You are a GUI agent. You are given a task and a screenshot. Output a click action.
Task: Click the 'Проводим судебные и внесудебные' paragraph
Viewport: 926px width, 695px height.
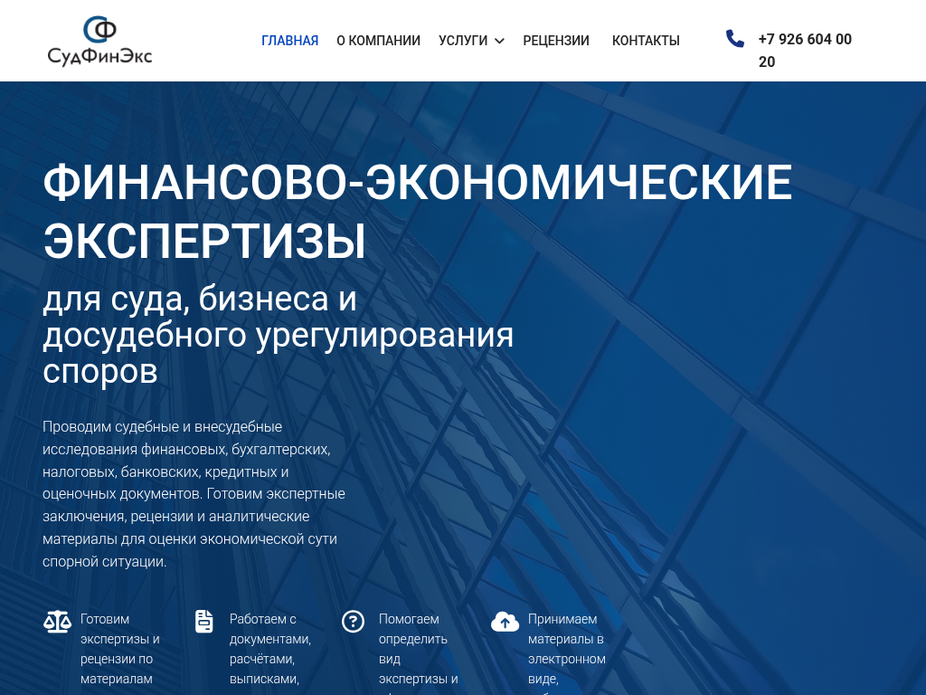(x=194, y=494)
